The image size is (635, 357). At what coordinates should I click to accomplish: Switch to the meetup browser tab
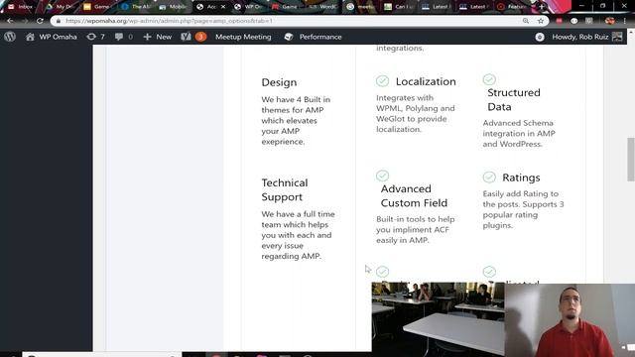point(361,7)
